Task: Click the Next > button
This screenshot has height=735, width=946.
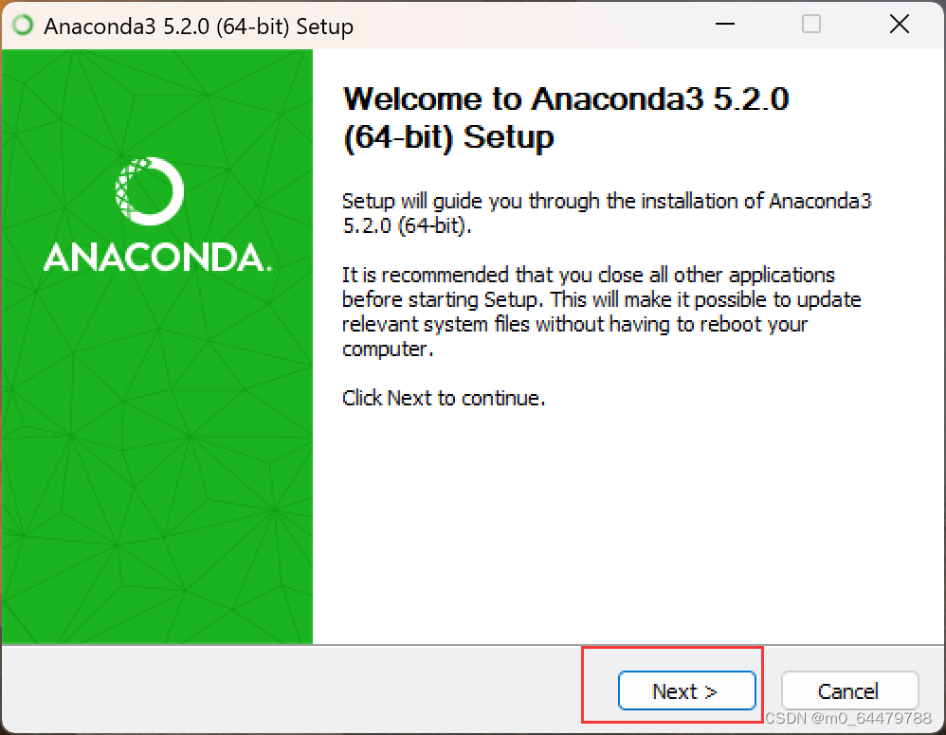Action: (686, 691)
